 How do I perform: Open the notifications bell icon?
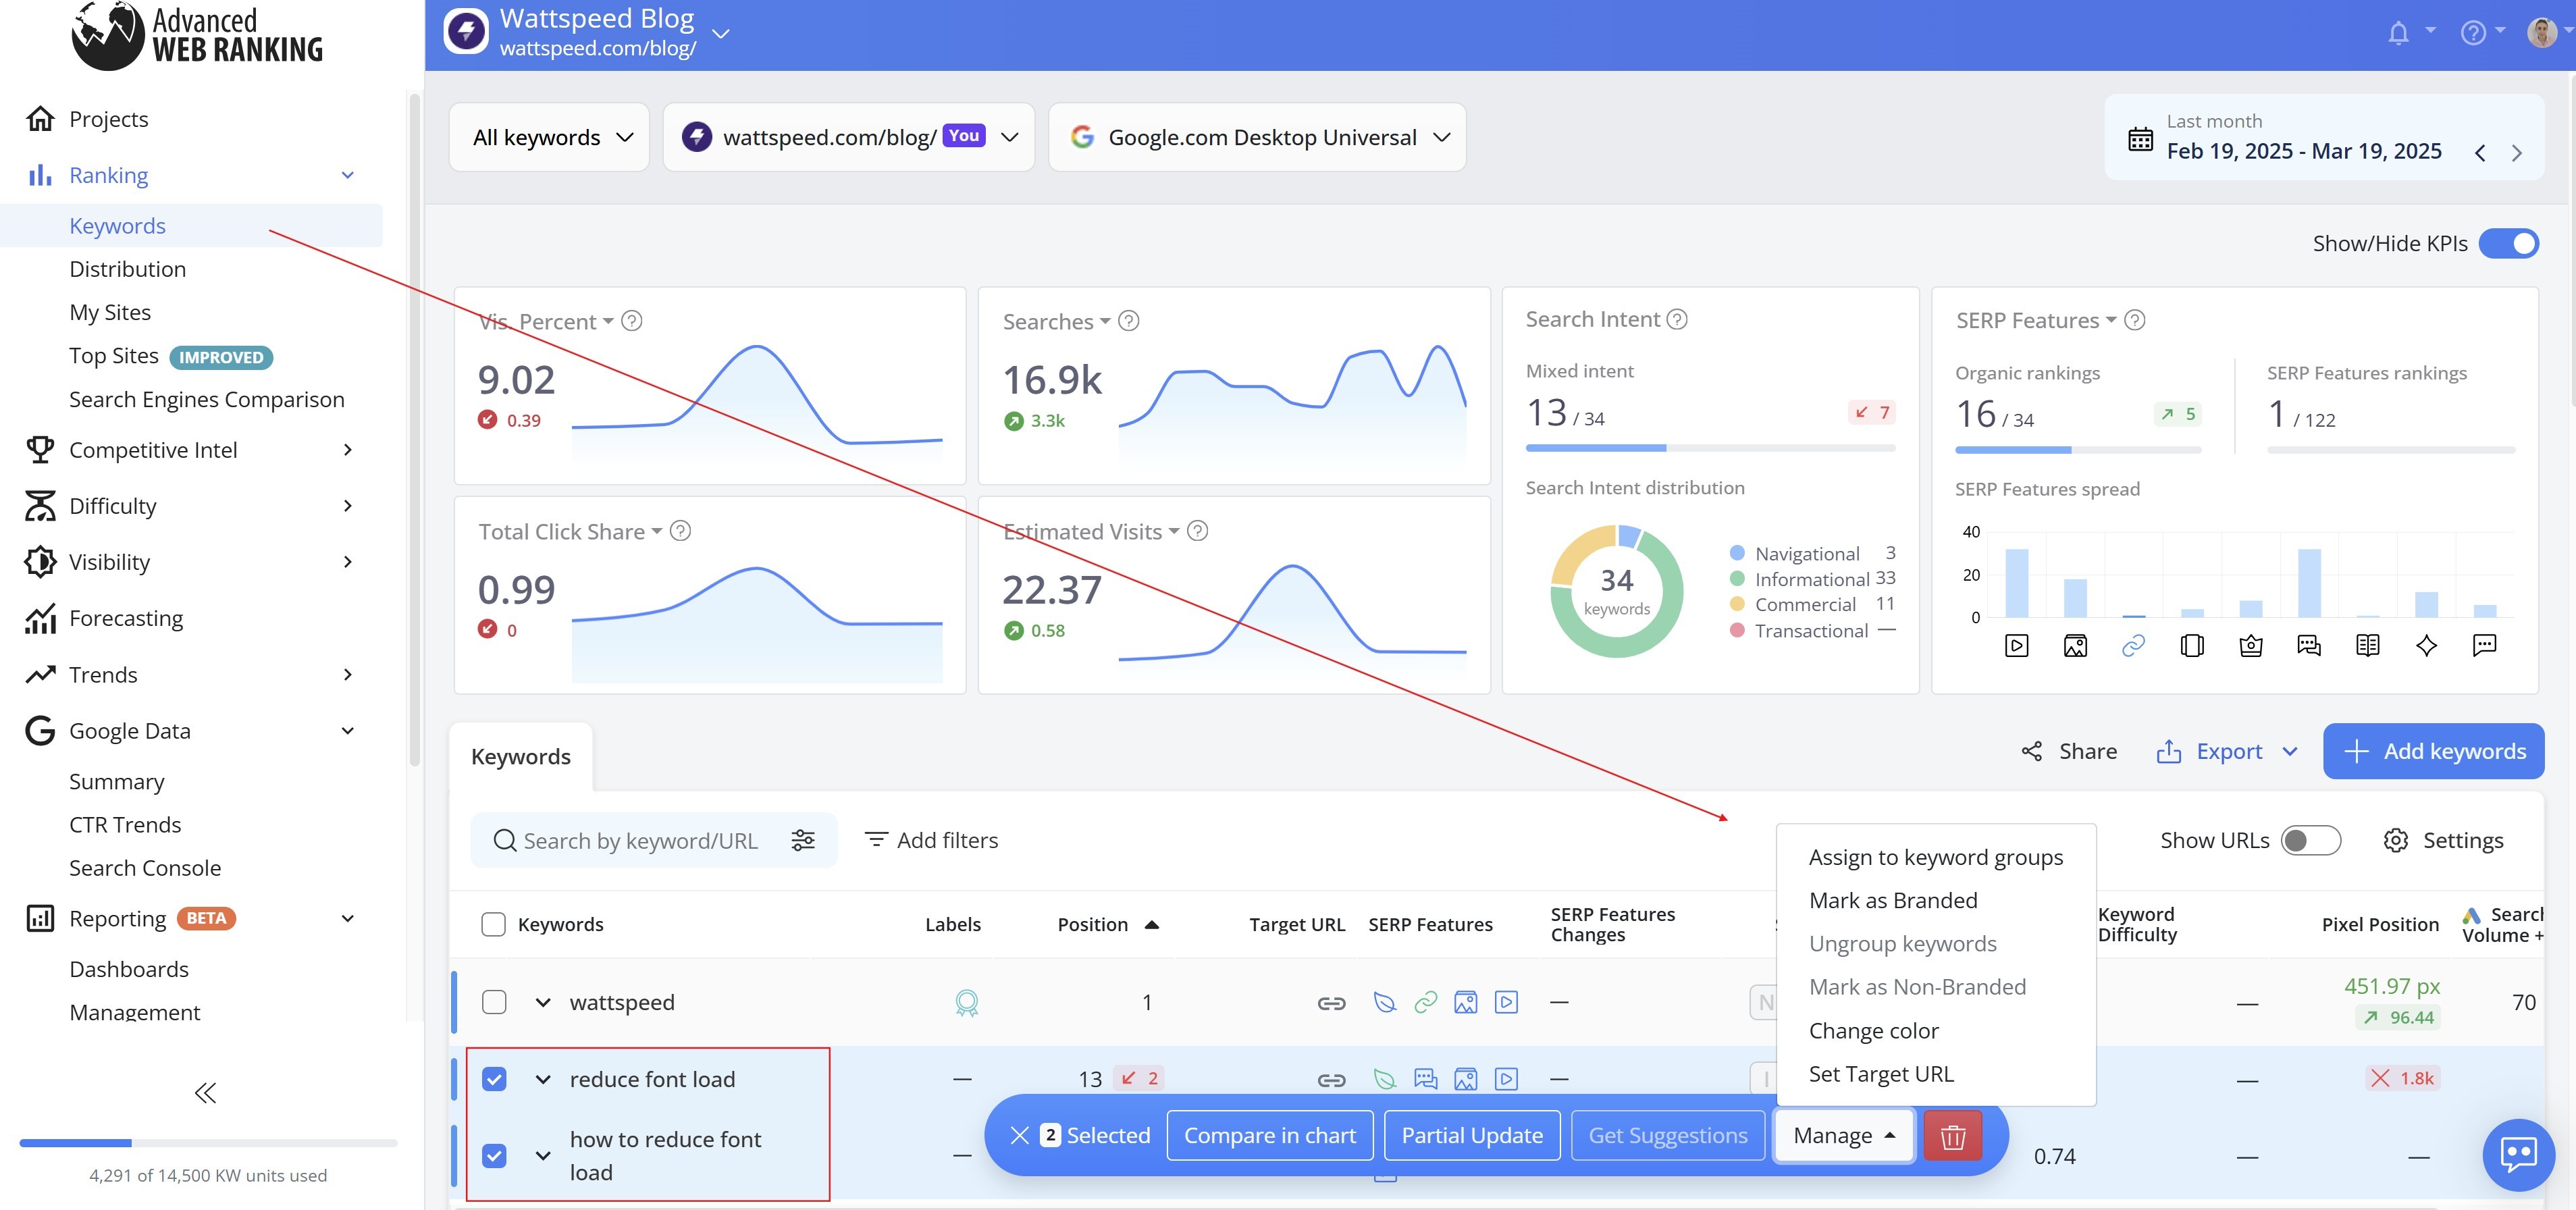pyautogui.click(x=2398, y=34)
